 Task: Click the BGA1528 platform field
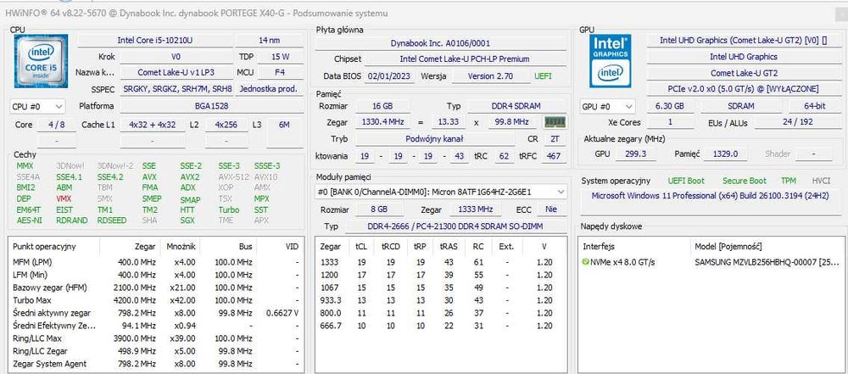pos(211,106)
